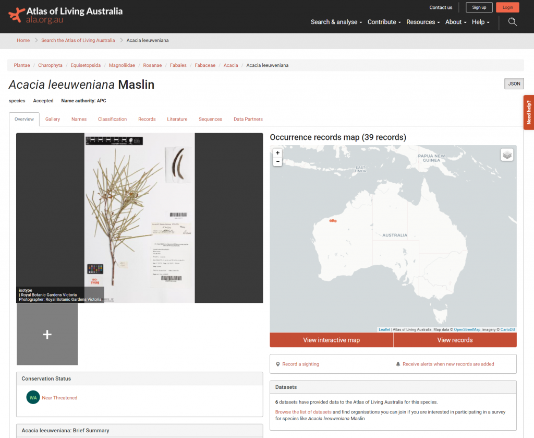The image size is (534, 438).
Task: Click the Atlas of Living Australia logo
Action: 66,15
